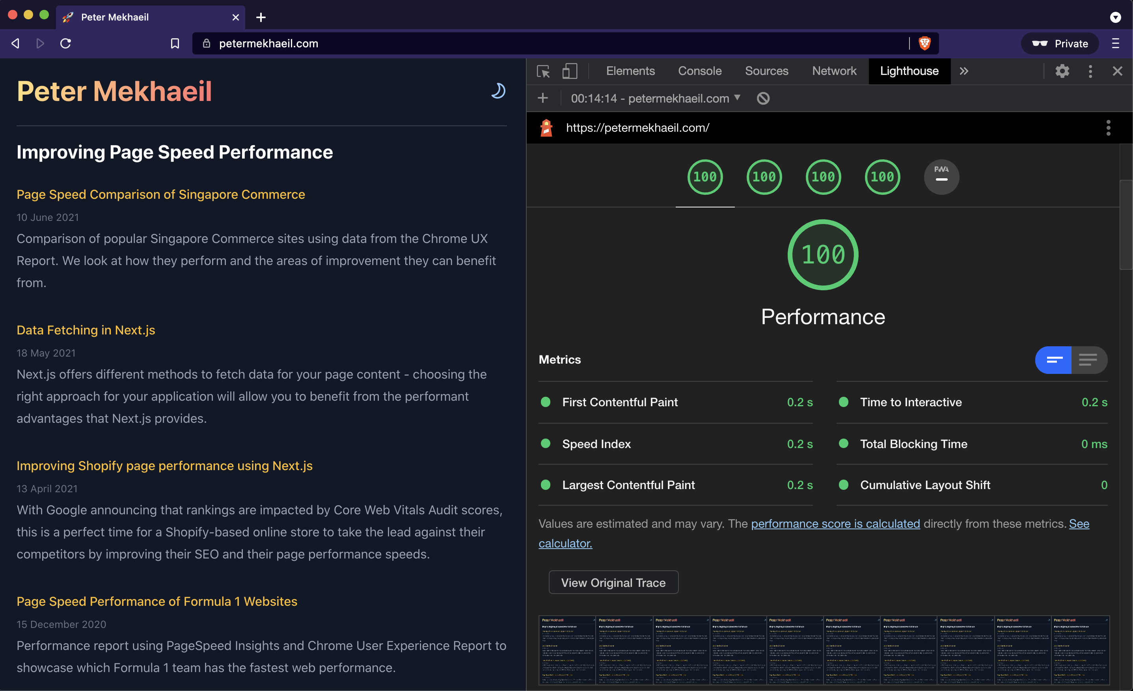Switch to the Network tab
The width and height of the screenshot is (1133, 691).
[x=834, y=71]
